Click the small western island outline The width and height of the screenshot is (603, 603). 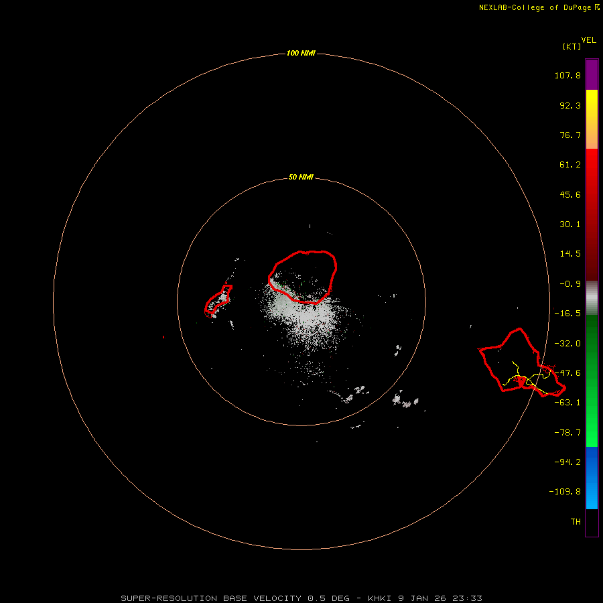(218, 301)
